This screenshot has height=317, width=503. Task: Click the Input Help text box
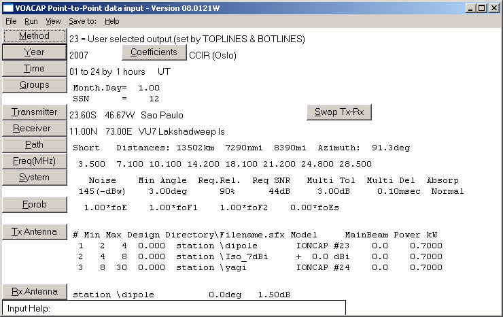tap(174, 308)
